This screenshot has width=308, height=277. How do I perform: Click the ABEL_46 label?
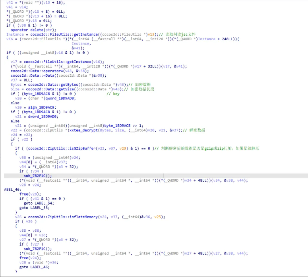pos(13,190)
